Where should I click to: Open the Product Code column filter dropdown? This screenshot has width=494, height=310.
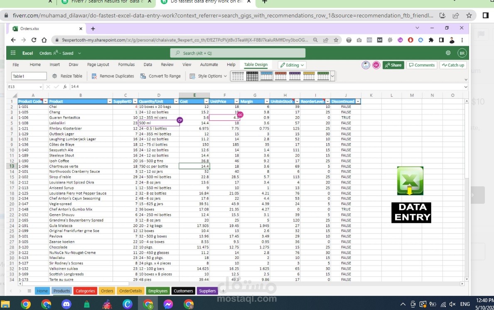click(45, 101)
